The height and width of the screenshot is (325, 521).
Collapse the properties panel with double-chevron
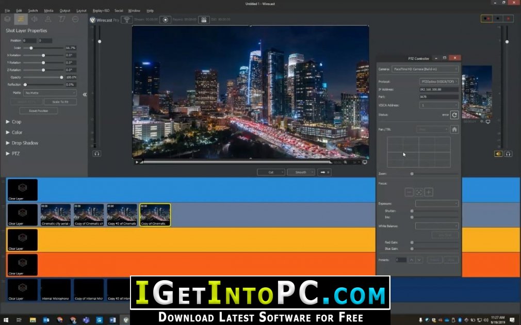[x=85, y=94]
